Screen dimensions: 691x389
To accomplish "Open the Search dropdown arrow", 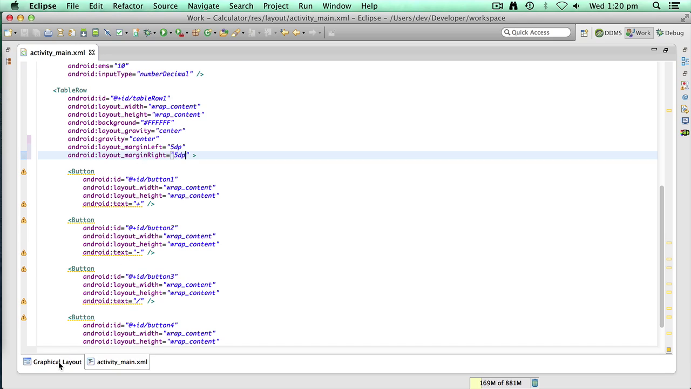I will (243, 33).
